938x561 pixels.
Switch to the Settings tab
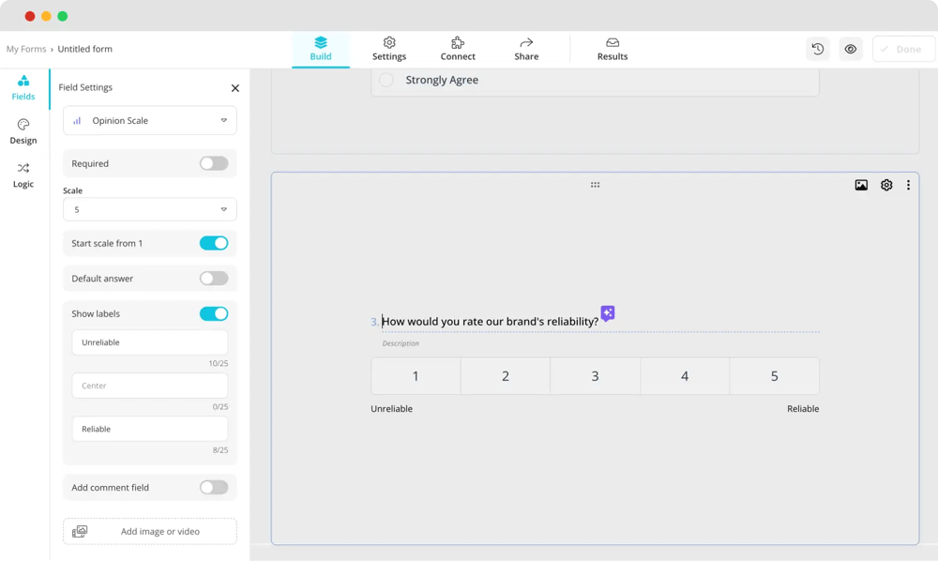pos(389,49)
